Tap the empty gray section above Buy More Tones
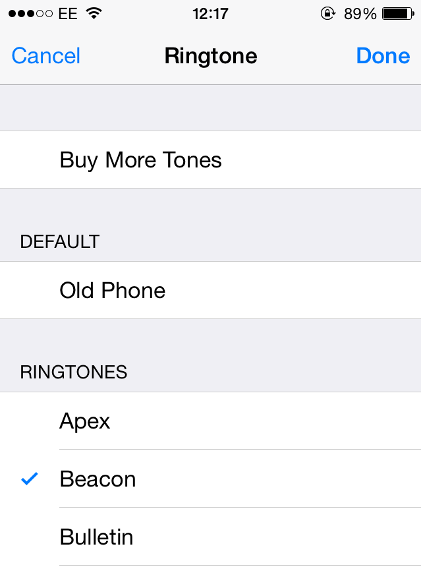This screenshot has height=567, width=421. [x=210, y=107]
